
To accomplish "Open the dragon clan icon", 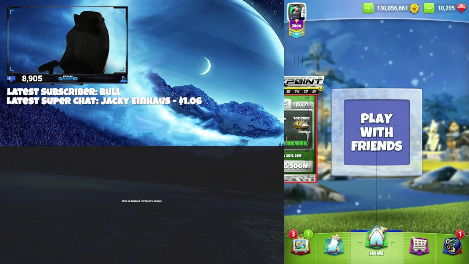I will (452, 245).
